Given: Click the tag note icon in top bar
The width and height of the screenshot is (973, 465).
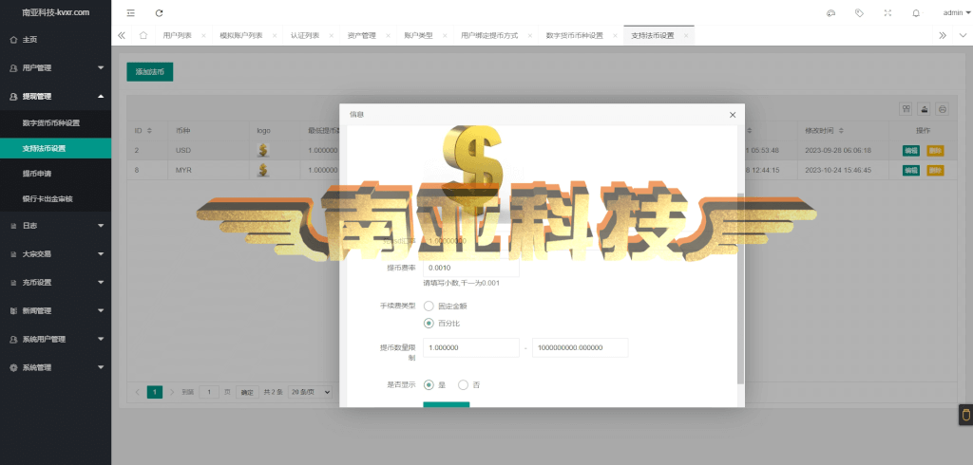Looking at the screenshot, I should 859,13.
